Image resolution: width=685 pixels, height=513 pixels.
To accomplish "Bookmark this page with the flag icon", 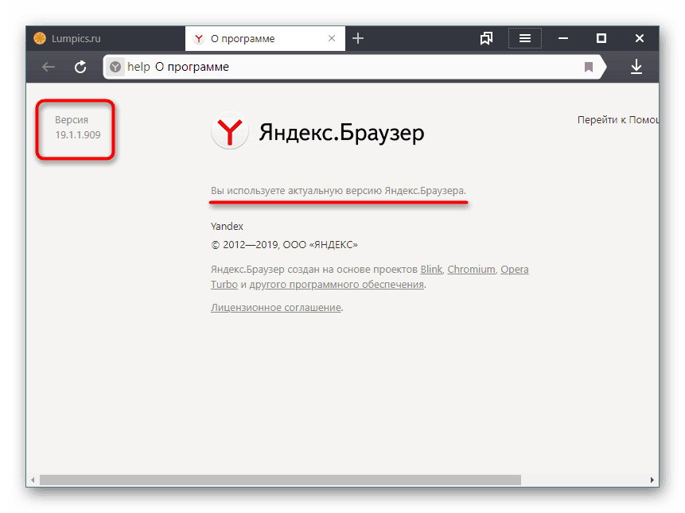I will 589,67.
